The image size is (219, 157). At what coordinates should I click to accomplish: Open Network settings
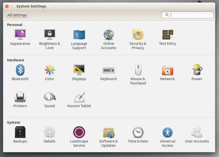(x=167, y=73)
